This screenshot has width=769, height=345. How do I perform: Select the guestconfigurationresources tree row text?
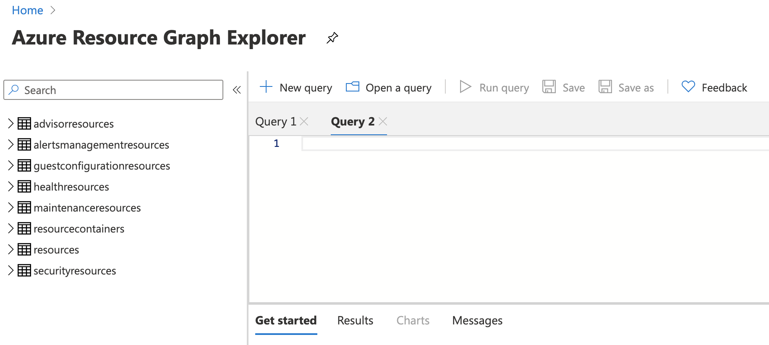coord(102,166)
